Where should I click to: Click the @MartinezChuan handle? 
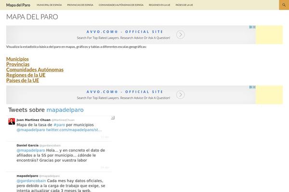63,120
